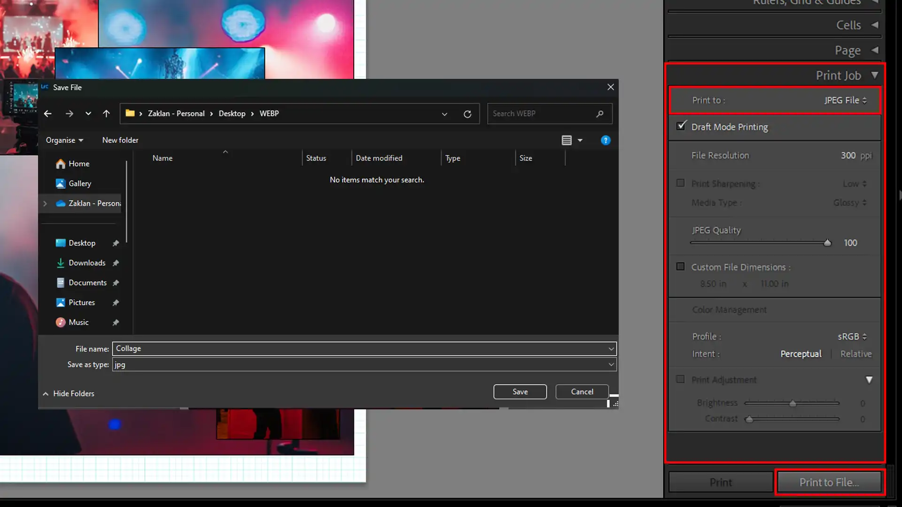This screenshot has height=507, width=902.
Task: Click the pin icon beside Pictures
Action: [x=116, y=303]
